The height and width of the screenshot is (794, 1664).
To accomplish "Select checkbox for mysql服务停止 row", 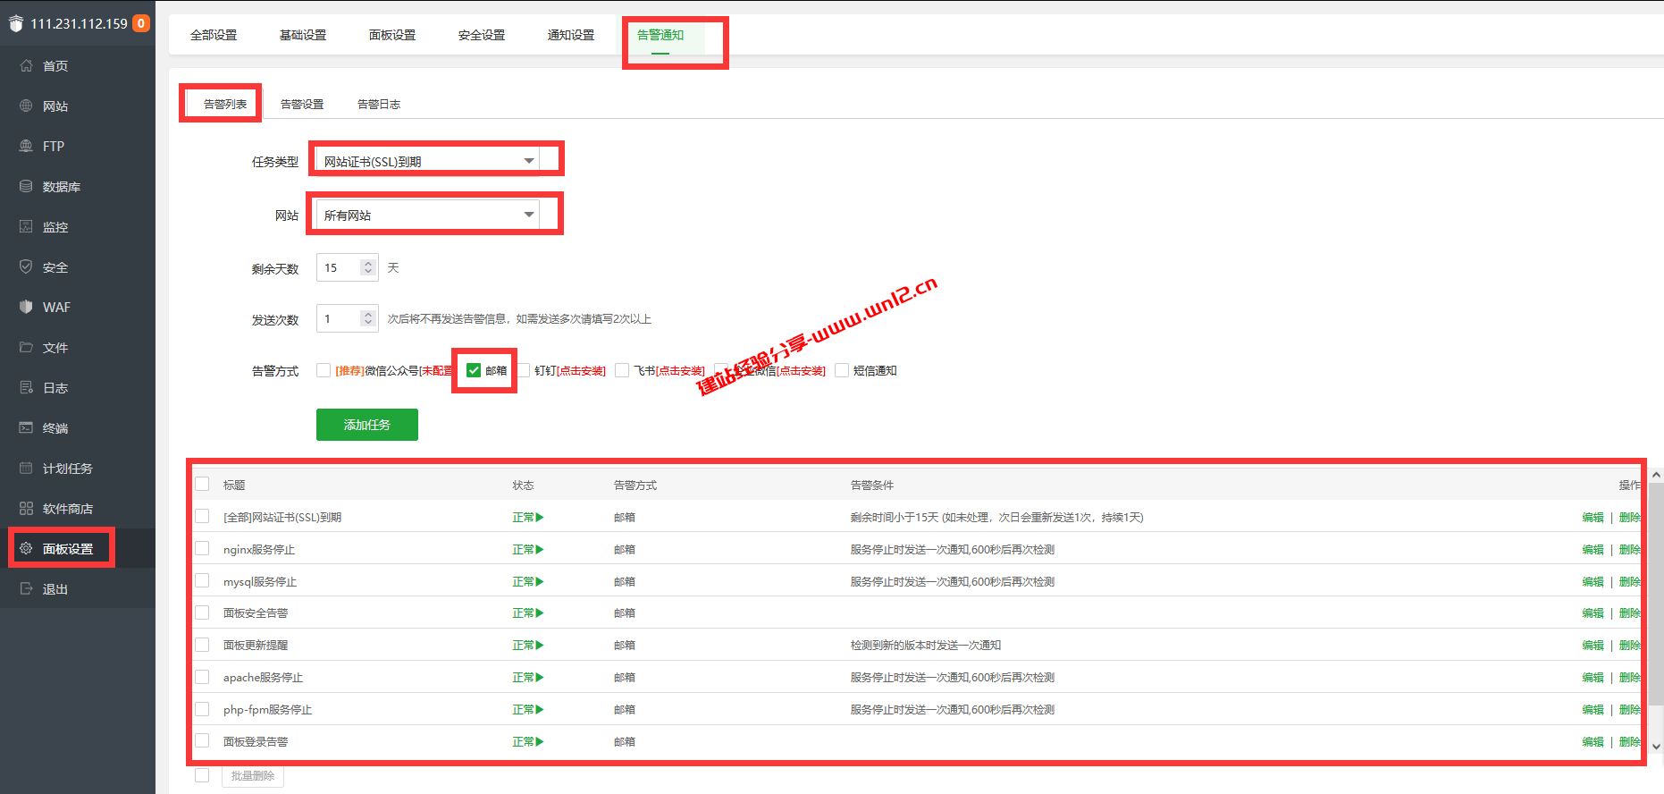I will click(202, 580).
